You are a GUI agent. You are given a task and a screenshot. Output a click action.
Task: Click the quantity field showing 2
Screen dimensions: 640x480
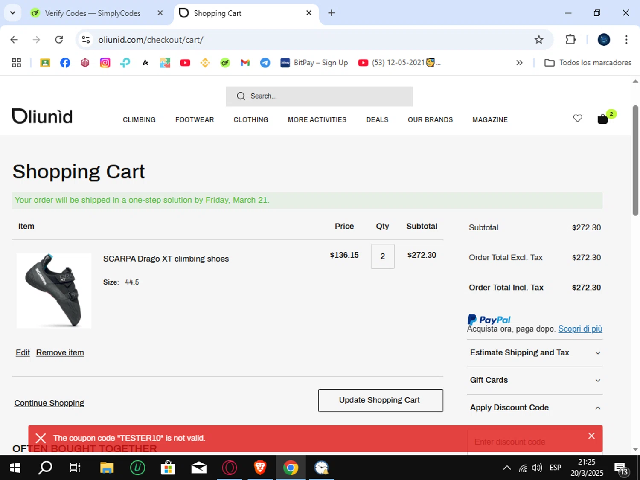tap(382, 256)
